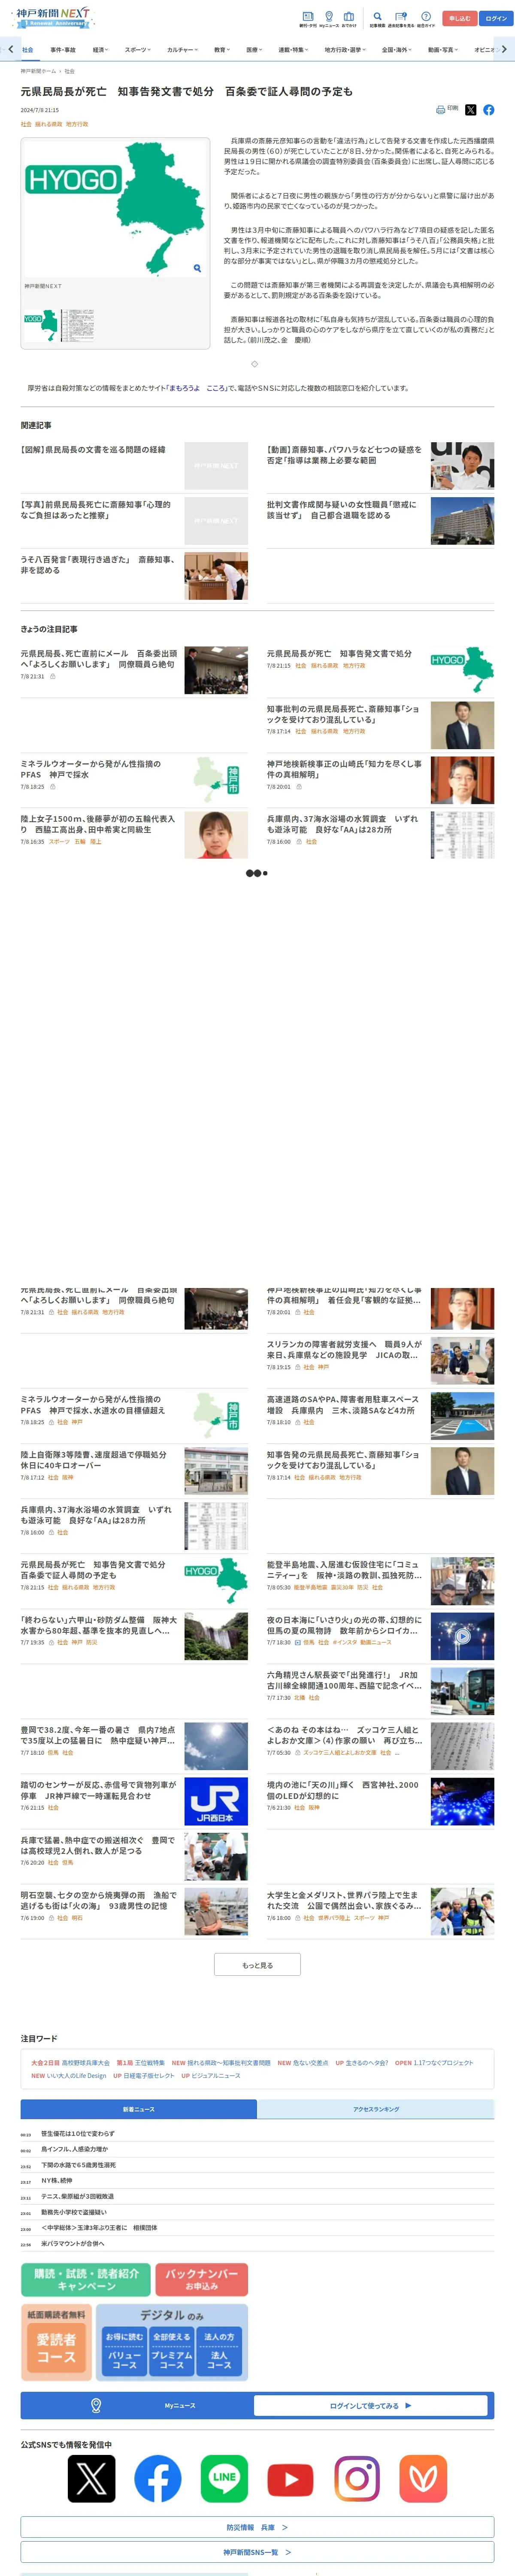
Task: Open the バリューコース plan button
Action: (124, 2351)
